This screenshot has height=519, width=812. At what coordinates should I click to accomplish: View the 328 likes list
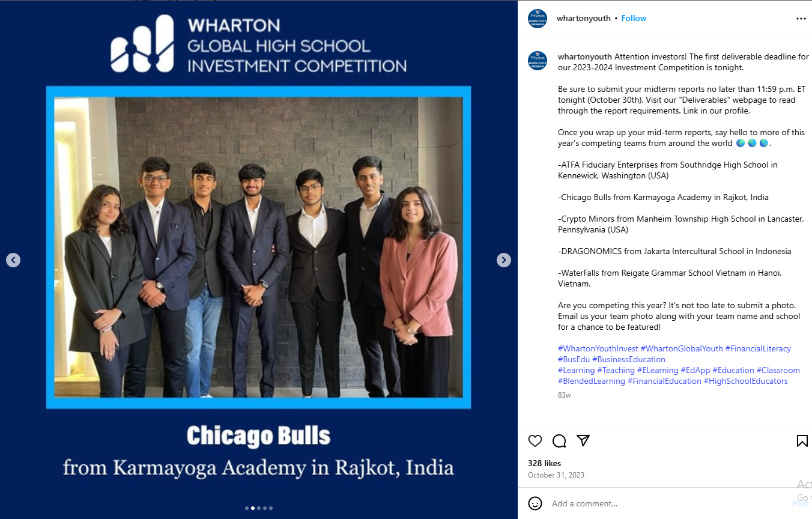point(544,463)
